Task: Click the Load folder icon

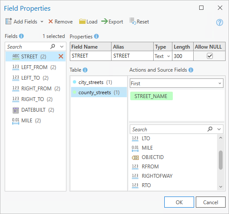Action: coord(82,21)
